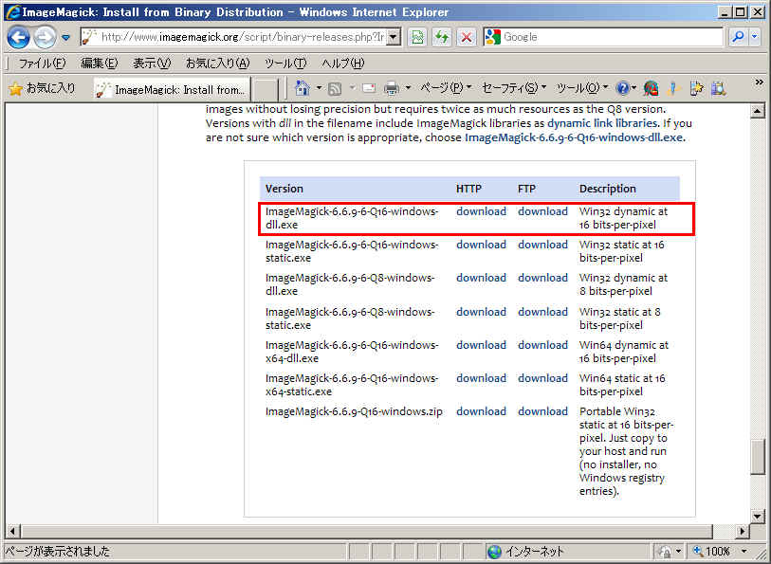Expand the Home button dropdown arrow
The height and width of the screenshot is (564, 771).
[x=319, y=88]
